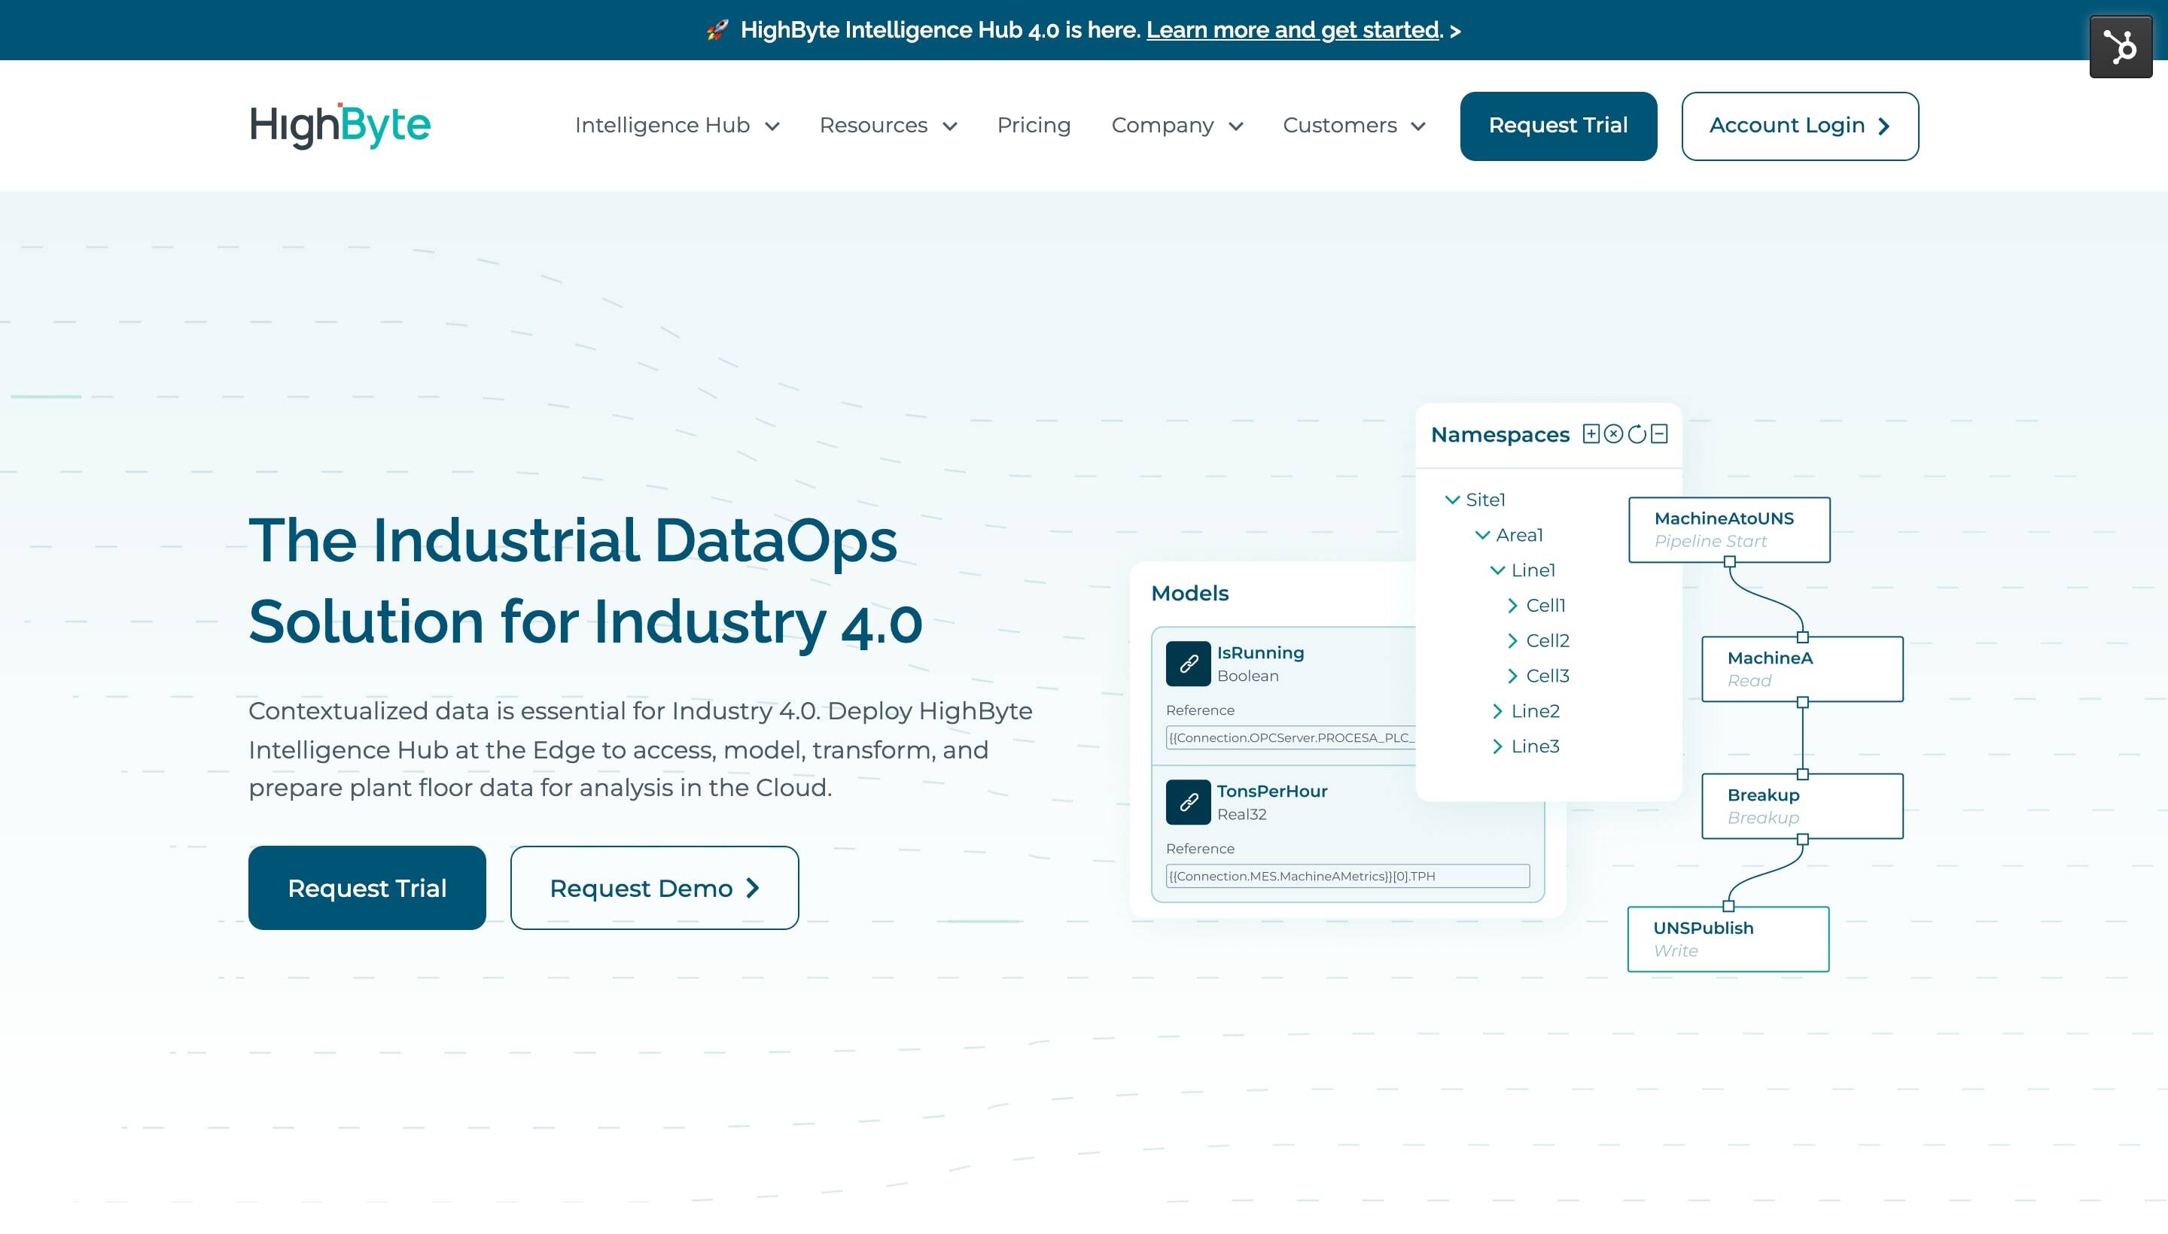Expand the Cell3 tree node

coord(1512,676)
